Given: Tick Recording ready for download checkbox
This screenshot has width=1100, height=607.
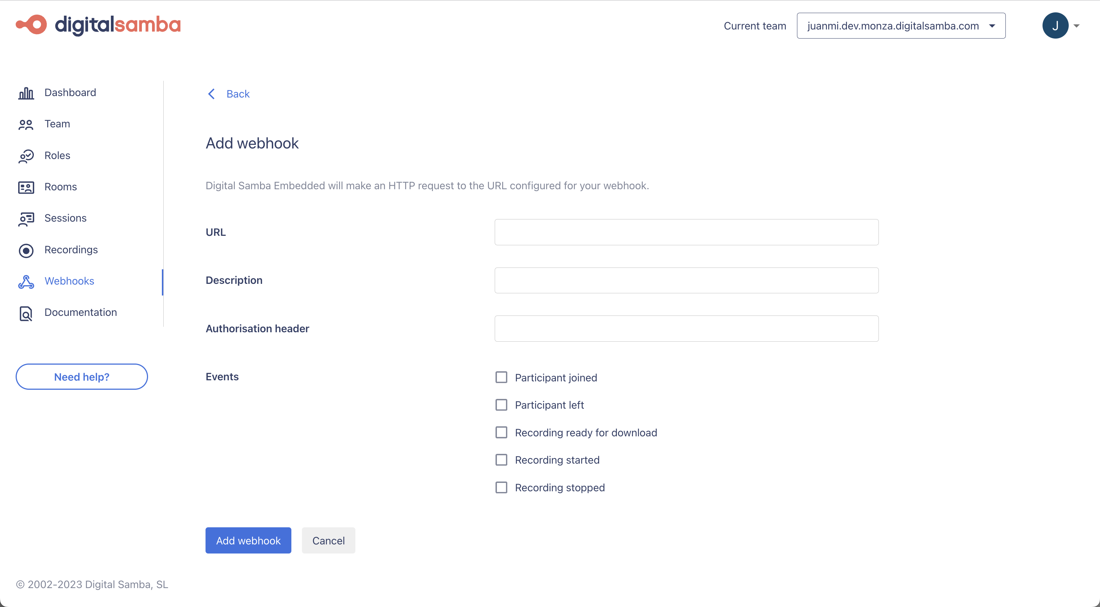Looking at the screenshot, I should click(x=501, y=433).
